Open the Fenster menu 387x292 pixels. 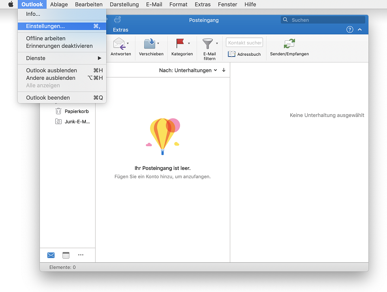(227, 4)
